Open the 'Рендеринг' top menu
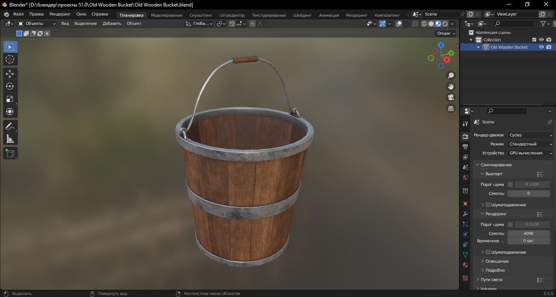556x297 pixels. (x=60, y=14)
